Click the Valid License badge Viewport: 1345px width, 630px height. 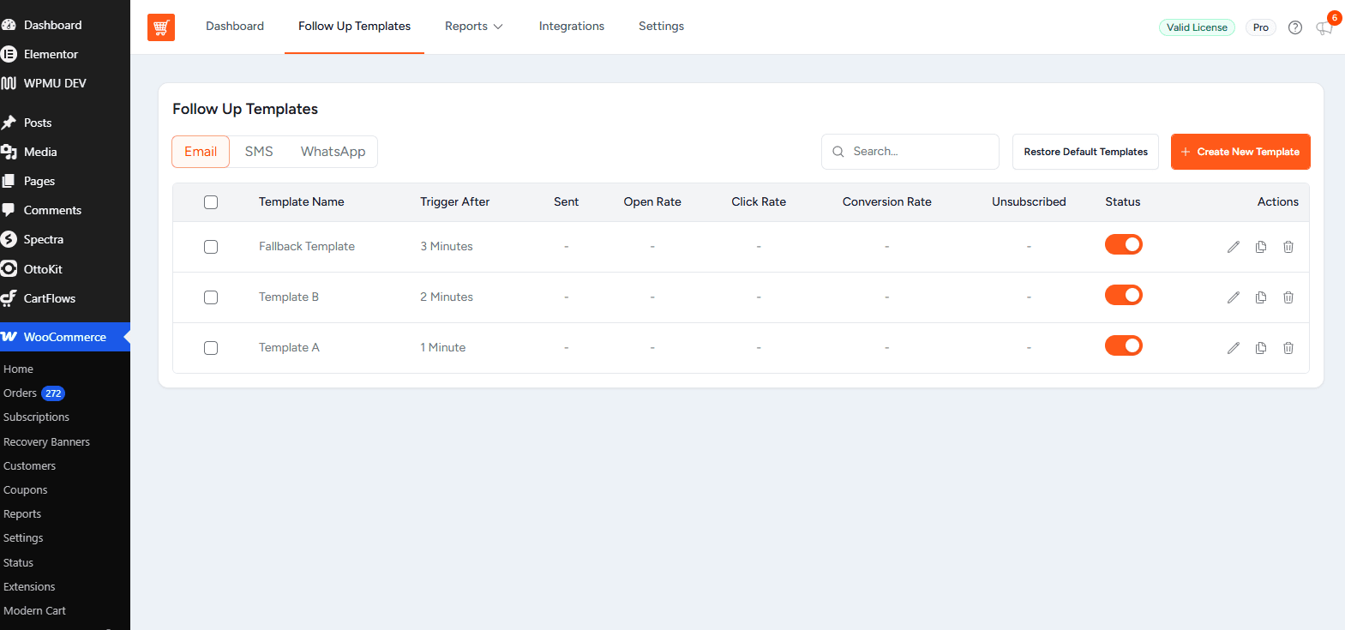point(1197,27)
